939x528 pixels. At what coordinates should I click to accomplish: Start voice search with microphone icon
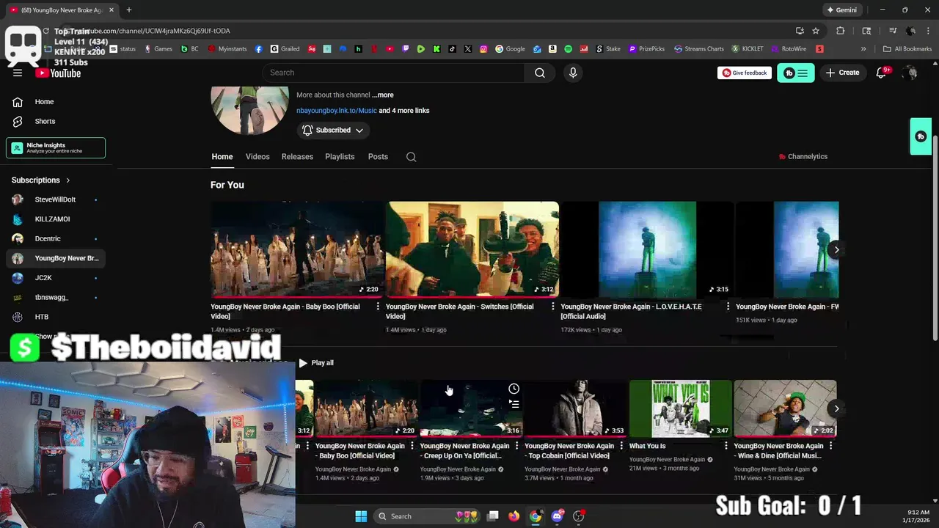[x=573, y=73]
